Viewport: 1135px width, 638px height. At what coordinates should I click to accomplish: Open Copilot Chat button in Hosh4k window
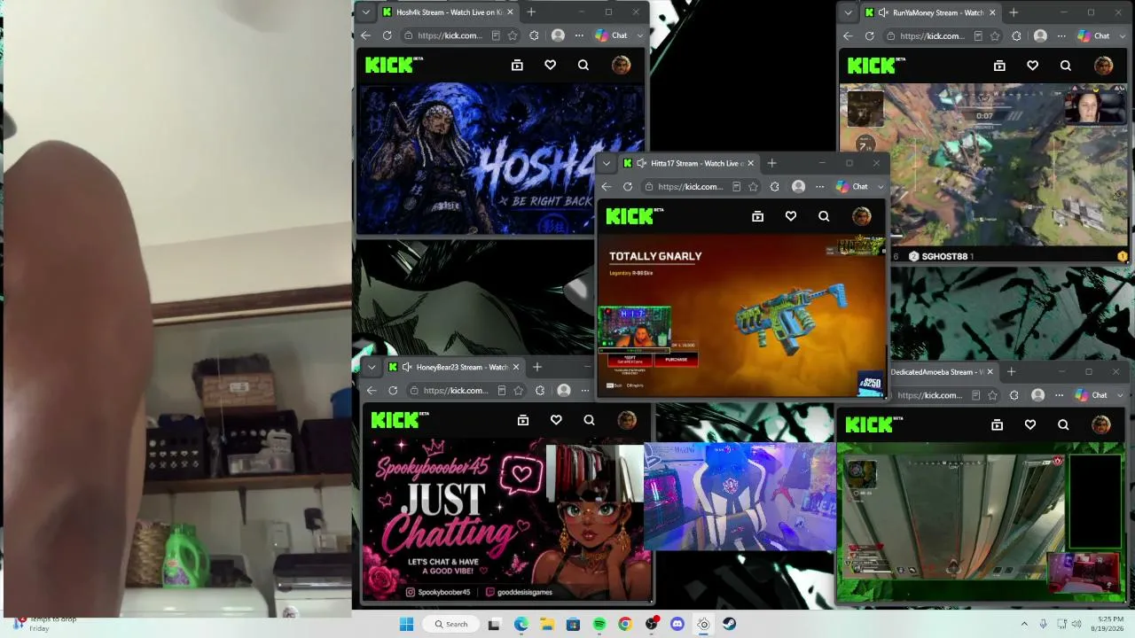[611, 35]
